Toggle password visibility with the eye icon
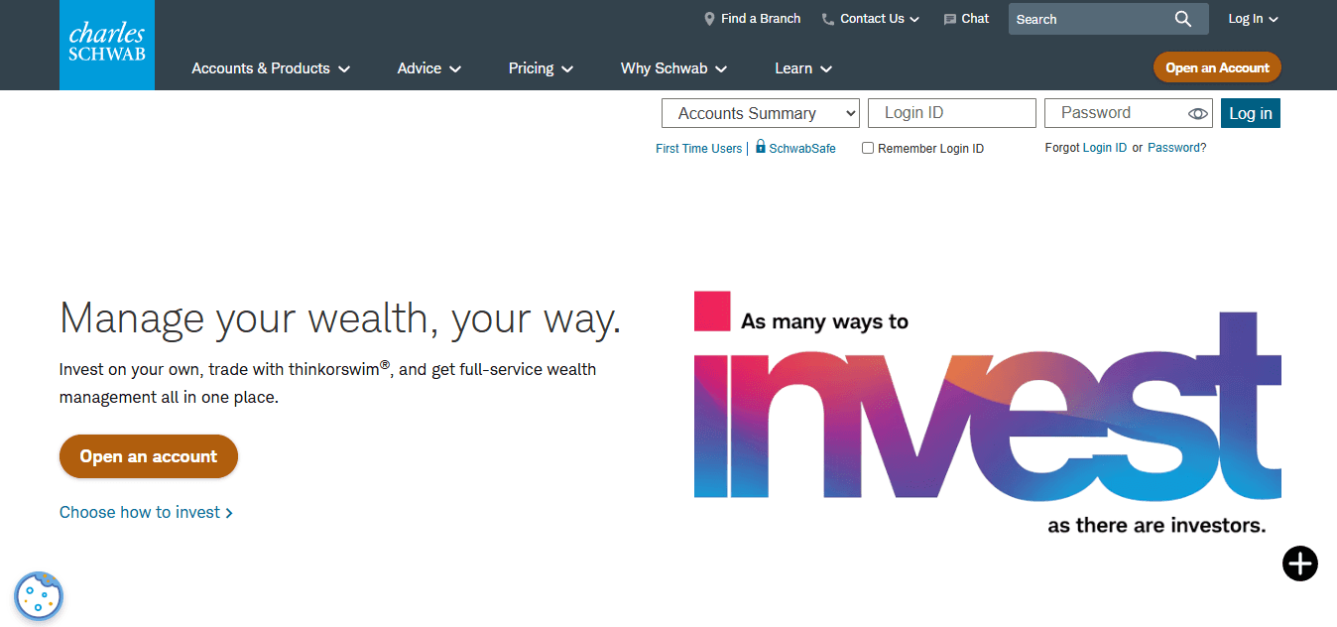Screen dimensions: 1337x627 click(1197, 113)
